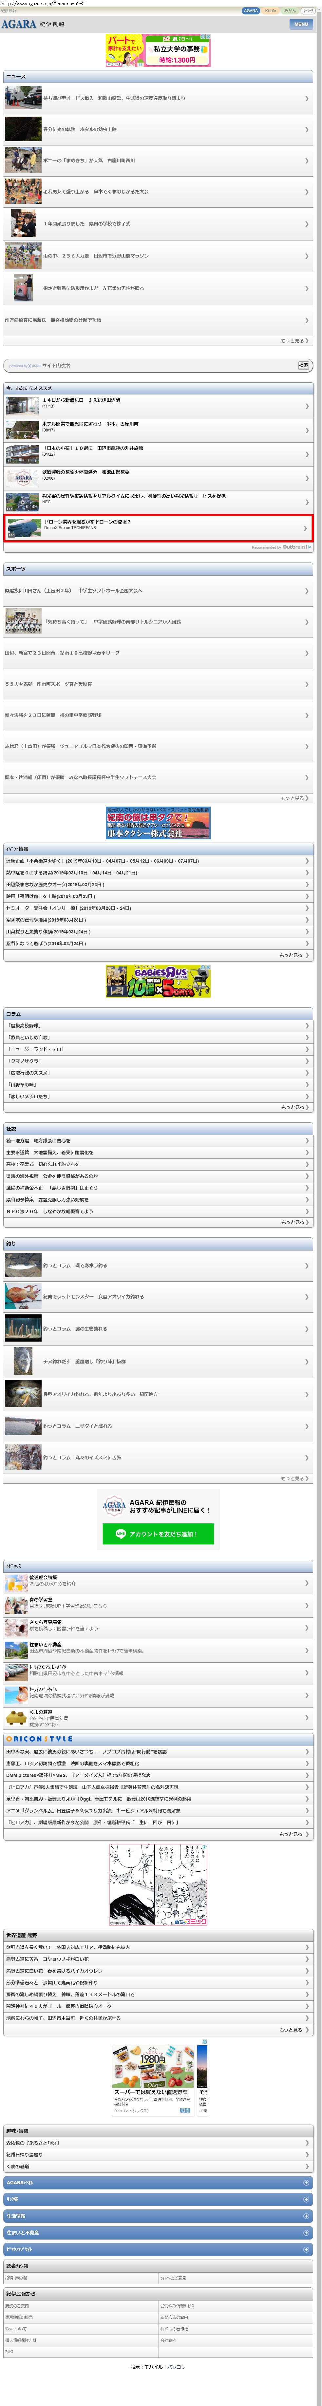The width and height of the screenshot is (322, 2406).
Task: Show more in the 釣り section
Action: 294,1479
